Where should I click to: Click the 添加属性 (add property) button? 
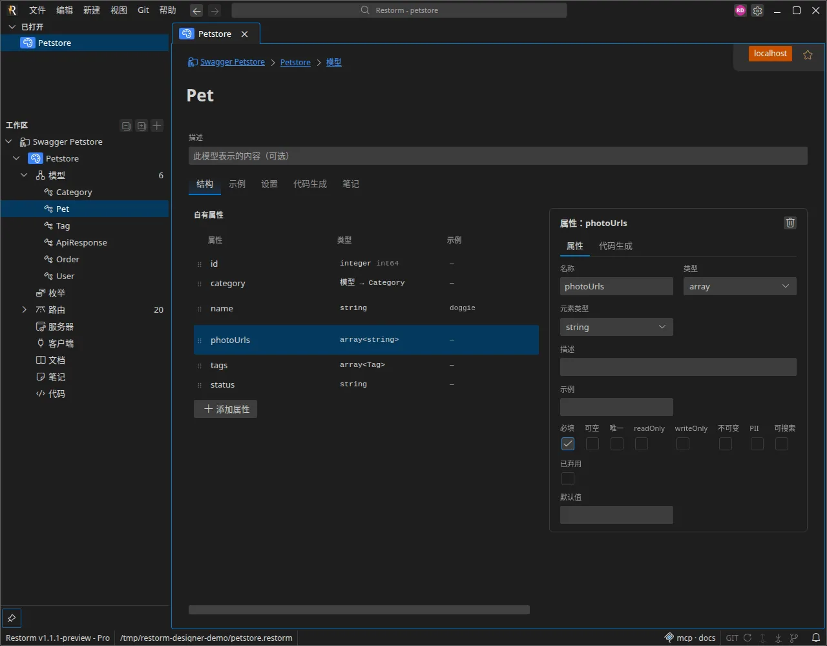click(x=225, y=409)
